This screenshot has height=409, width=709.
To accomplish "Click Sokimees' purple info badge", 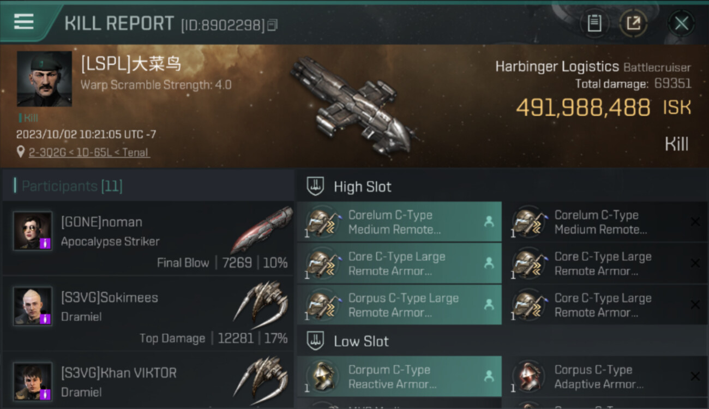I will tap(46, 318).
